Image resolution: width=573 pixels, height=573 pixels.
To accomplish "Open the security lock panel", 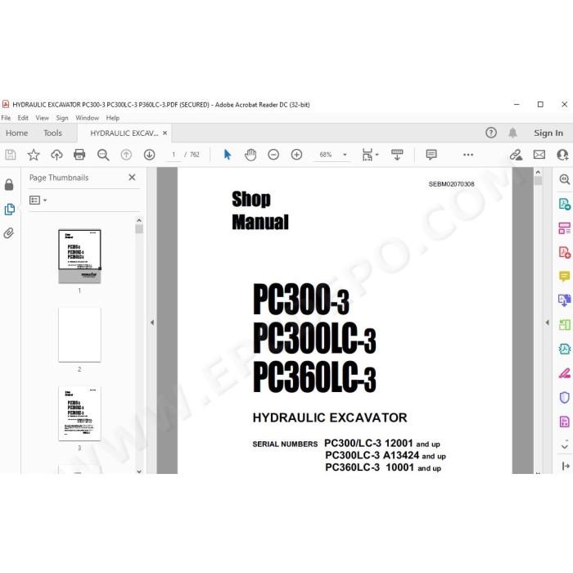I will click(x=9, y=185).
